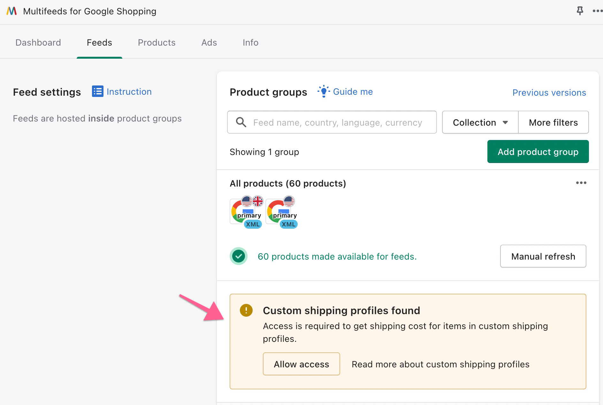Screen dimensions: 603x405
Task: Pin the Multifeeds app with the pin icon
Action: point(580,11)
